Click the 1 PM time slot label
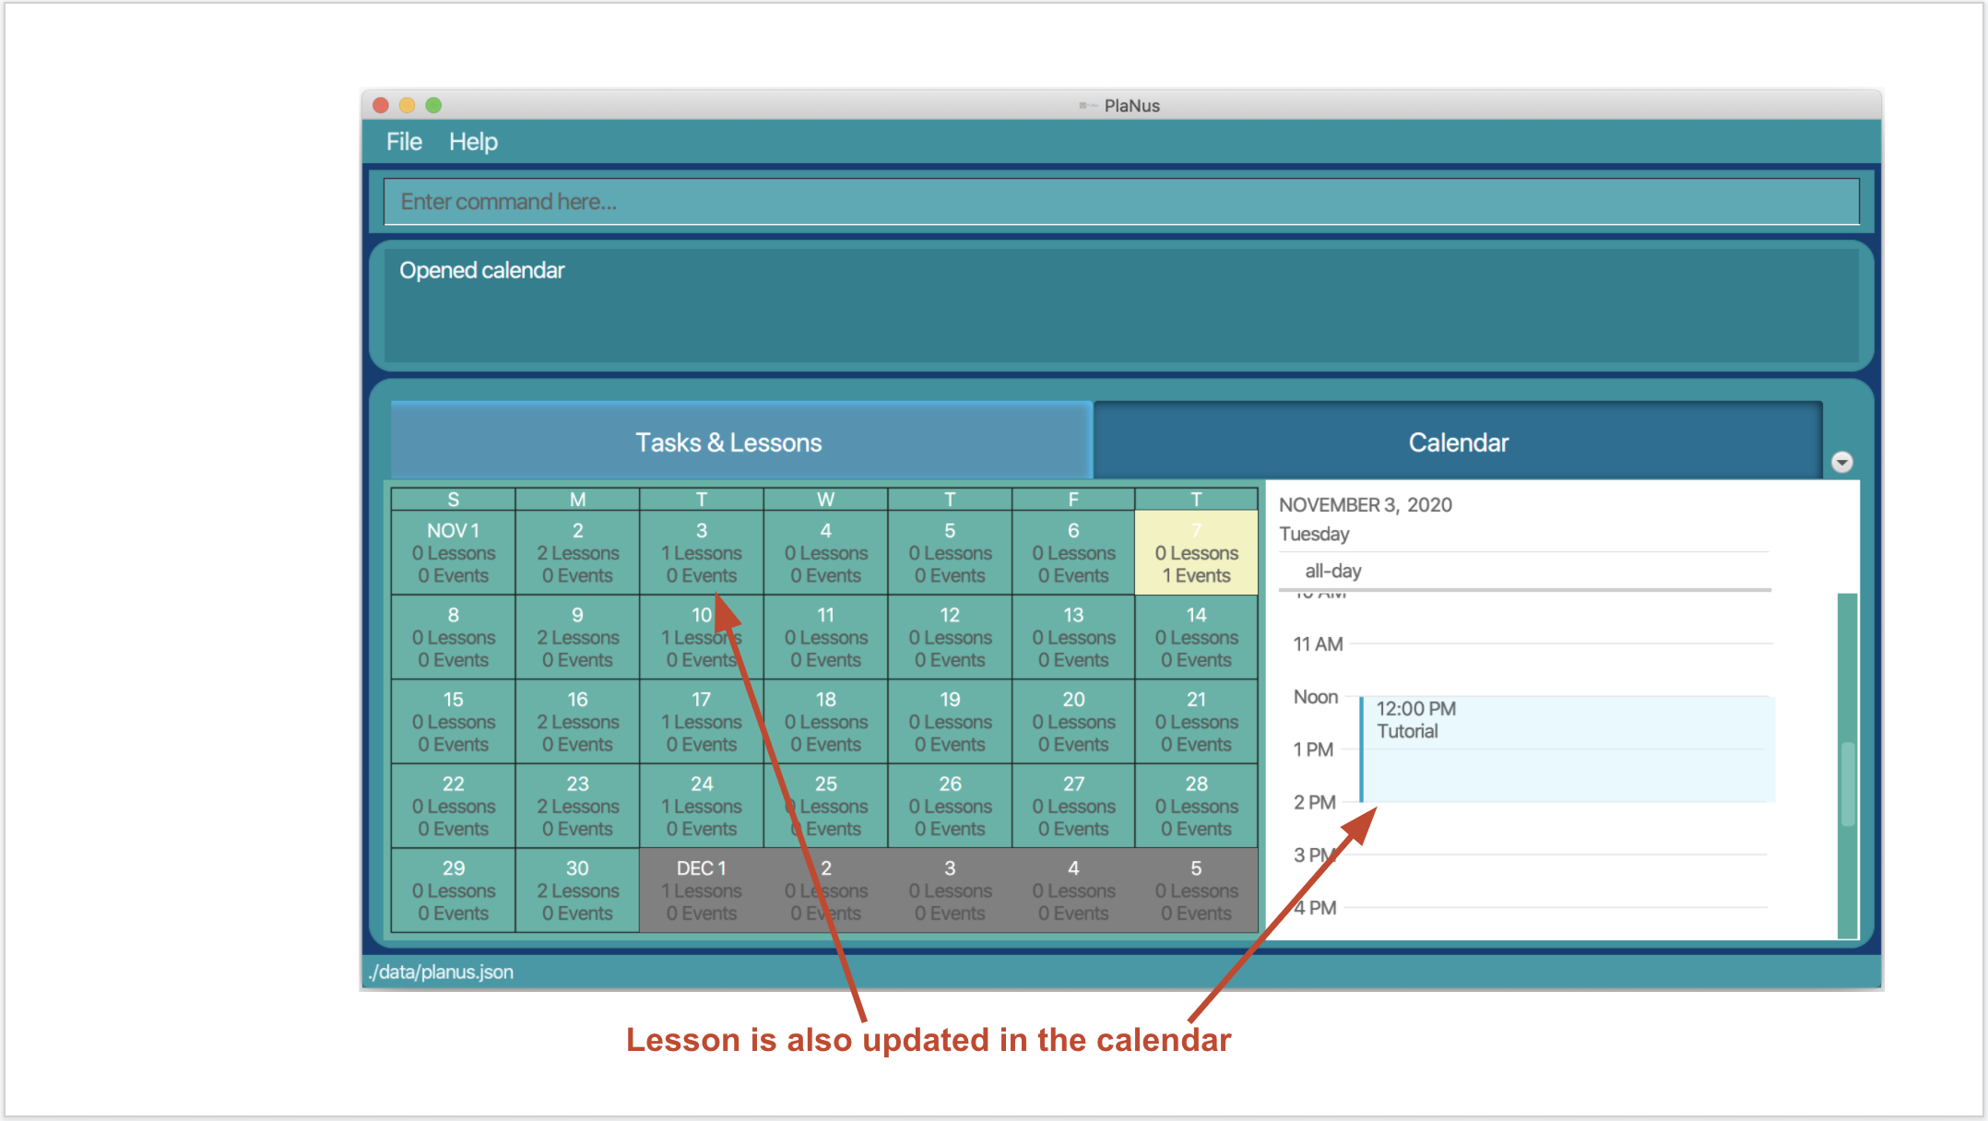This screenshot has width=1988, height=1121. pos(1313,749)
